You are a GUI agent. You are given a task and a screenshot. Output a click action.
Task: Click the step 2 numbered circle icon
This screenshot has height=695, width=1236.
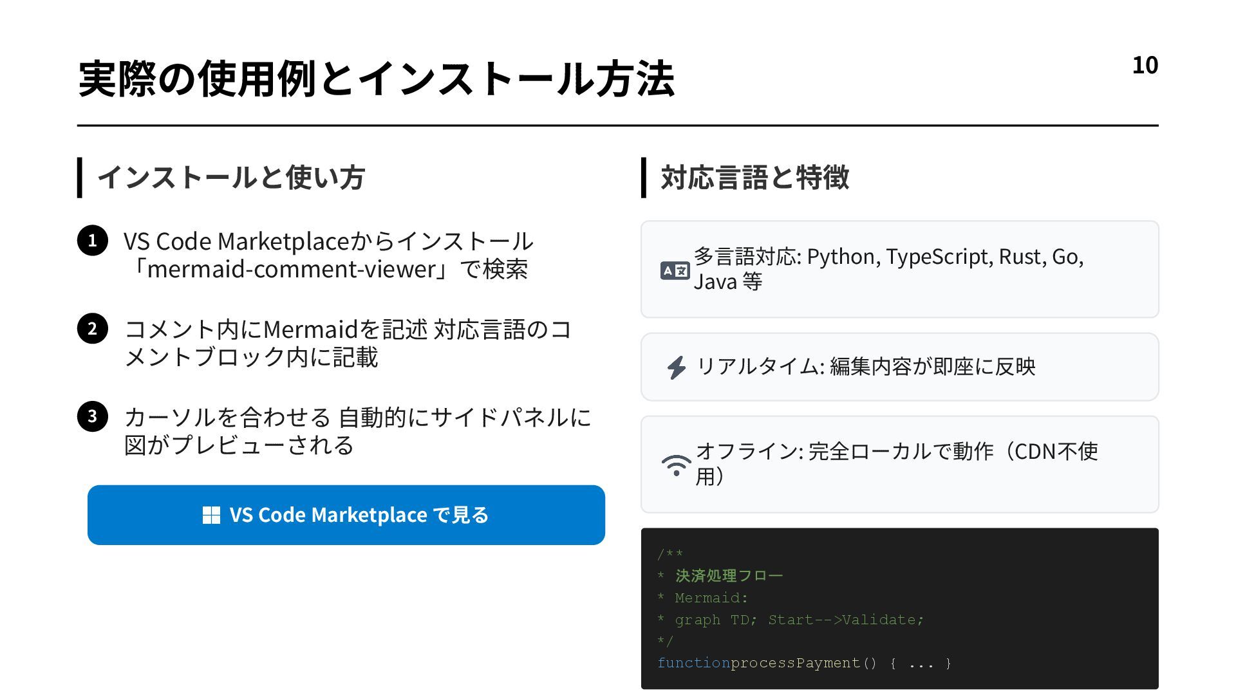[93, 329]
